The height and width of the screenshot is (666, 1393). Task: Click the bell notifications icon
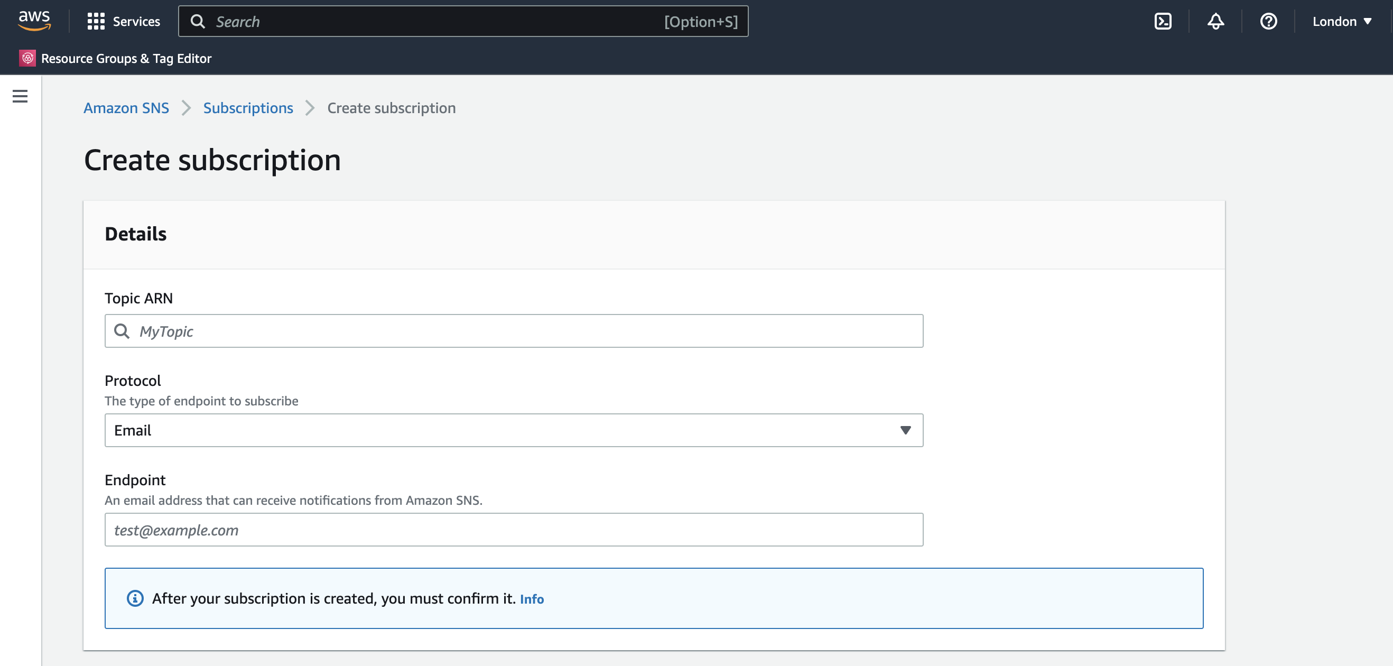coord(1216,21)
